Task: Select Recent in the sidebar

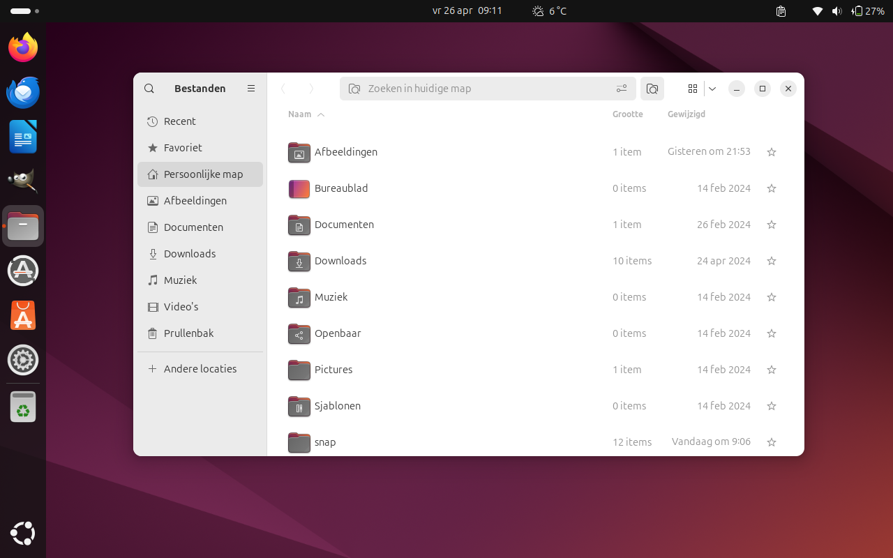Action: coord(179,121)
